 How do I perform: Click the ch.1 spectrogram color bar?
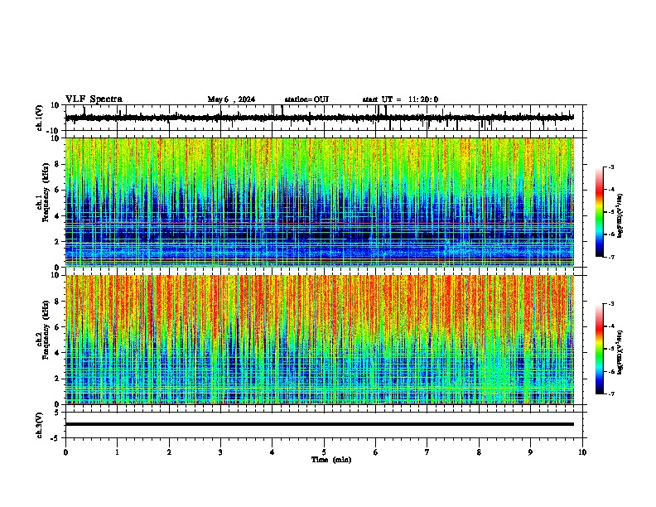click(x=599, y=212)
